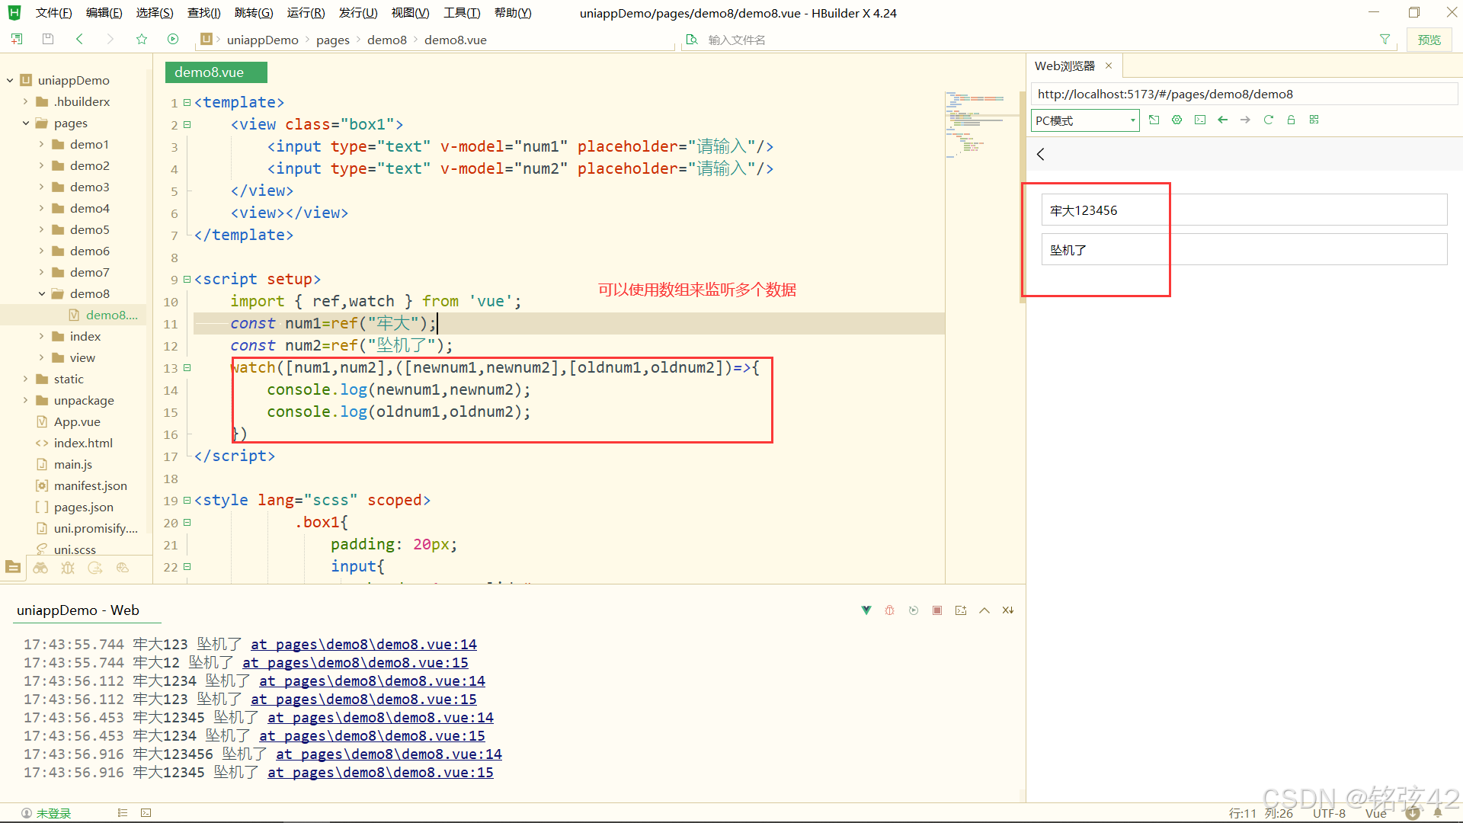Toggle fold marker on line 13 watch block
Image resolution: width=1463 pixels, height=823 pixels.
[x=187, y=368]
